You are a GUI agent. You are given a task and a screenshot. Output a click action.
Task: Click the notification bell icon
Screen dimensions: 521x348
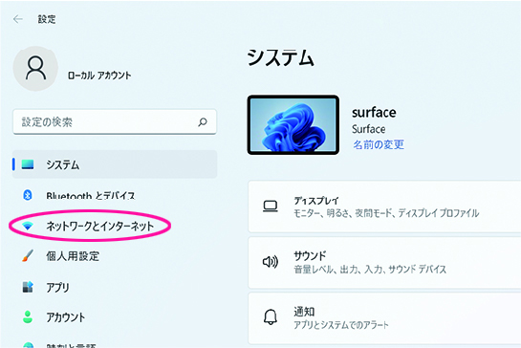tap(271, 316)
